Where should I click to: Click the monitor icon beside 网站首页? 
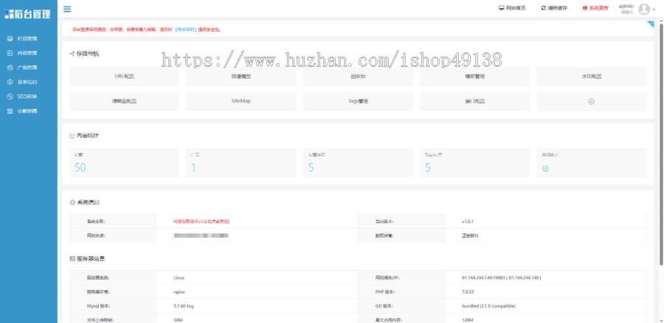tap(502, 8)
